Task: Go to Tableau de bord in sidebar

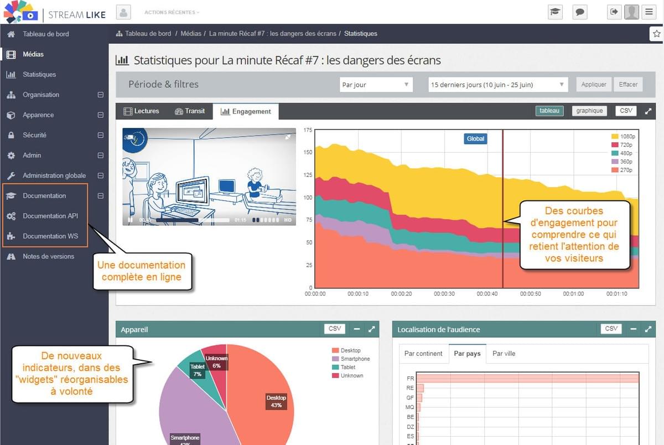Action: pyautogui.click(x=46, y=34)
